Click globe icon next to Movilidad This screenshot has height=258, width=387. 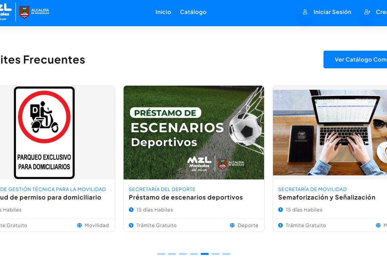79,225
